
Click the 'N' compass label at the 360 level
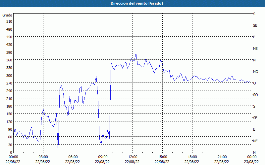[254, 60]
